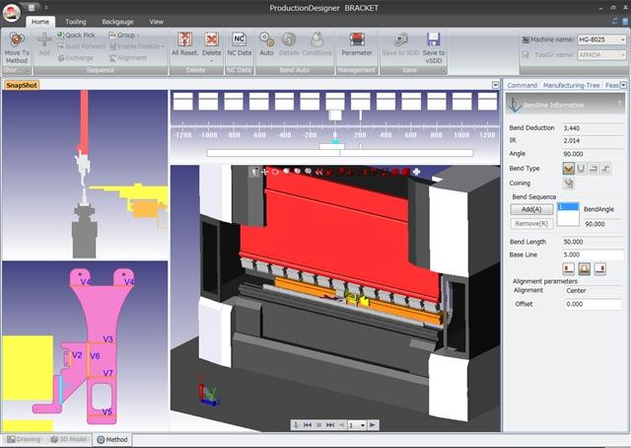Image resolution: width=631 pixels, height=448 pixels.
Task: Click the Add(A) bend sequence button
Action: pos(531,209)
